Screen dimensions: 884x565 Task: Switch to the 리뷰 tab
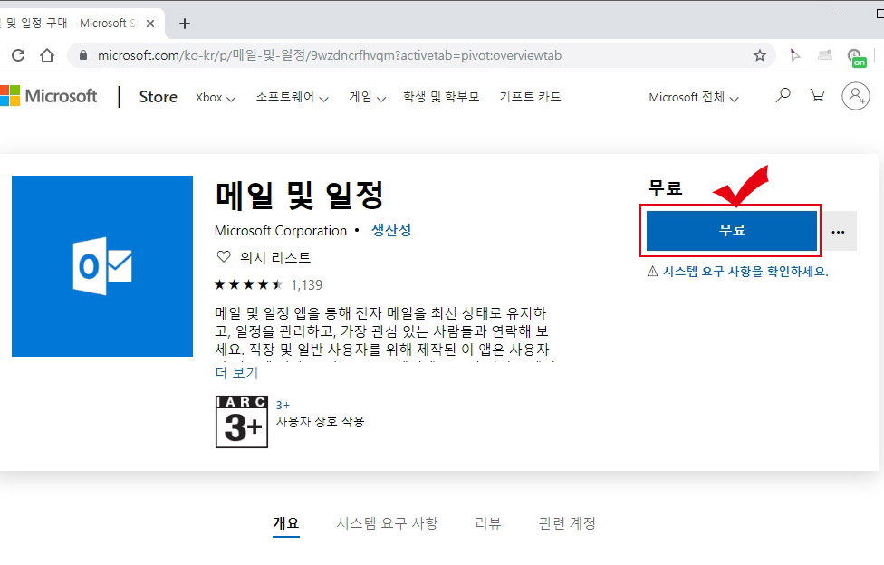(487, 523)
